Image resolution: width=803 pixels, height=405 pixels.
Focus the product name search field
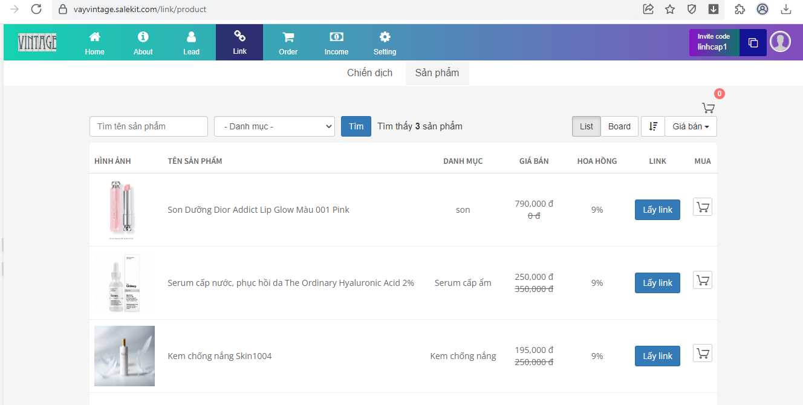(x=148, y=126)
